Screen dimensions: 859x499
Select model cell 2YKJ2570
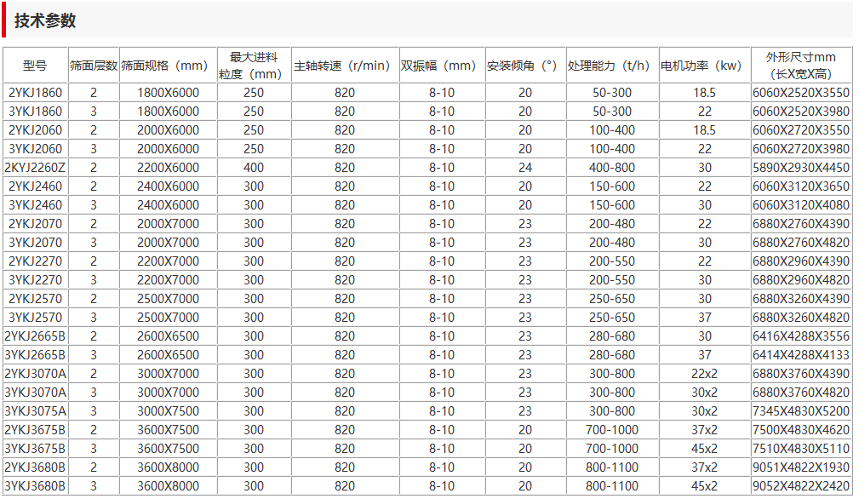tap(35, 299)
